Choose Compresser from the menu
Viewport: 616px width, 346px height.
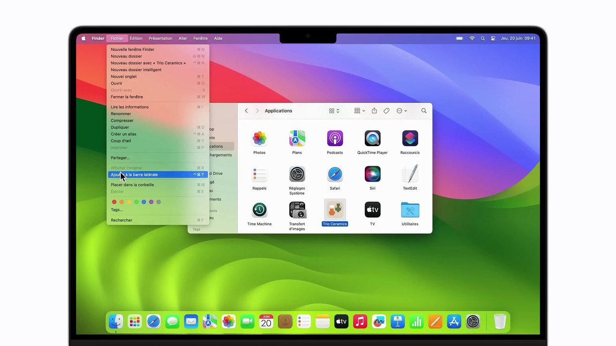(158, 121)
